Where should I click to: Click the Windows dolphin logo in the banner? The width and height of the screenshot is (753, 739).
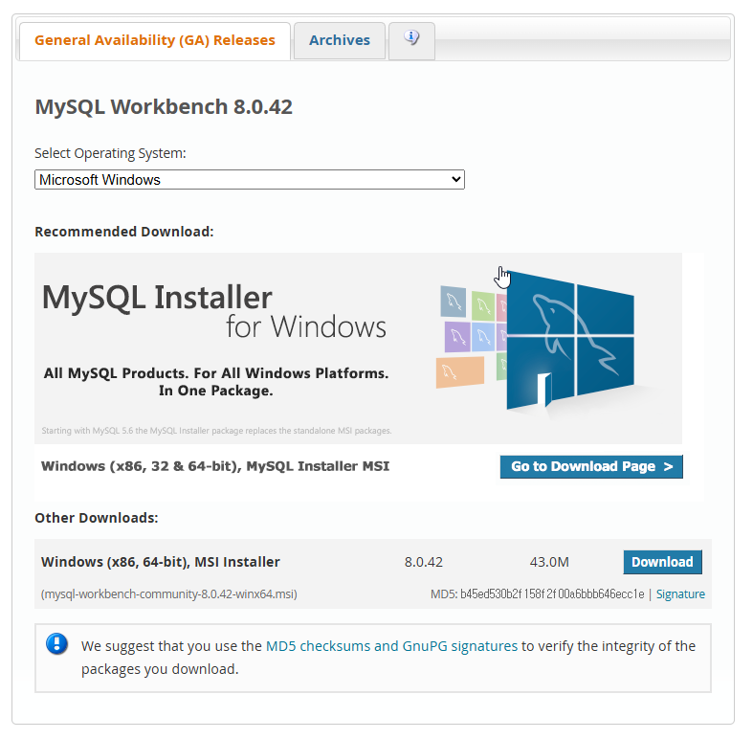click(570, 342)
